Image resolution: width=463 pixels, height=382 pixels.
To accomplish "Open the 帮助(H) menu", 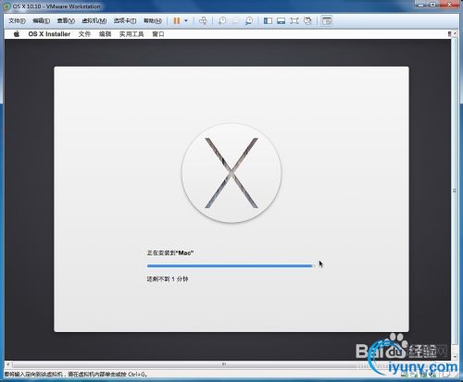I will pyautogui.click(x=153, y=20).
